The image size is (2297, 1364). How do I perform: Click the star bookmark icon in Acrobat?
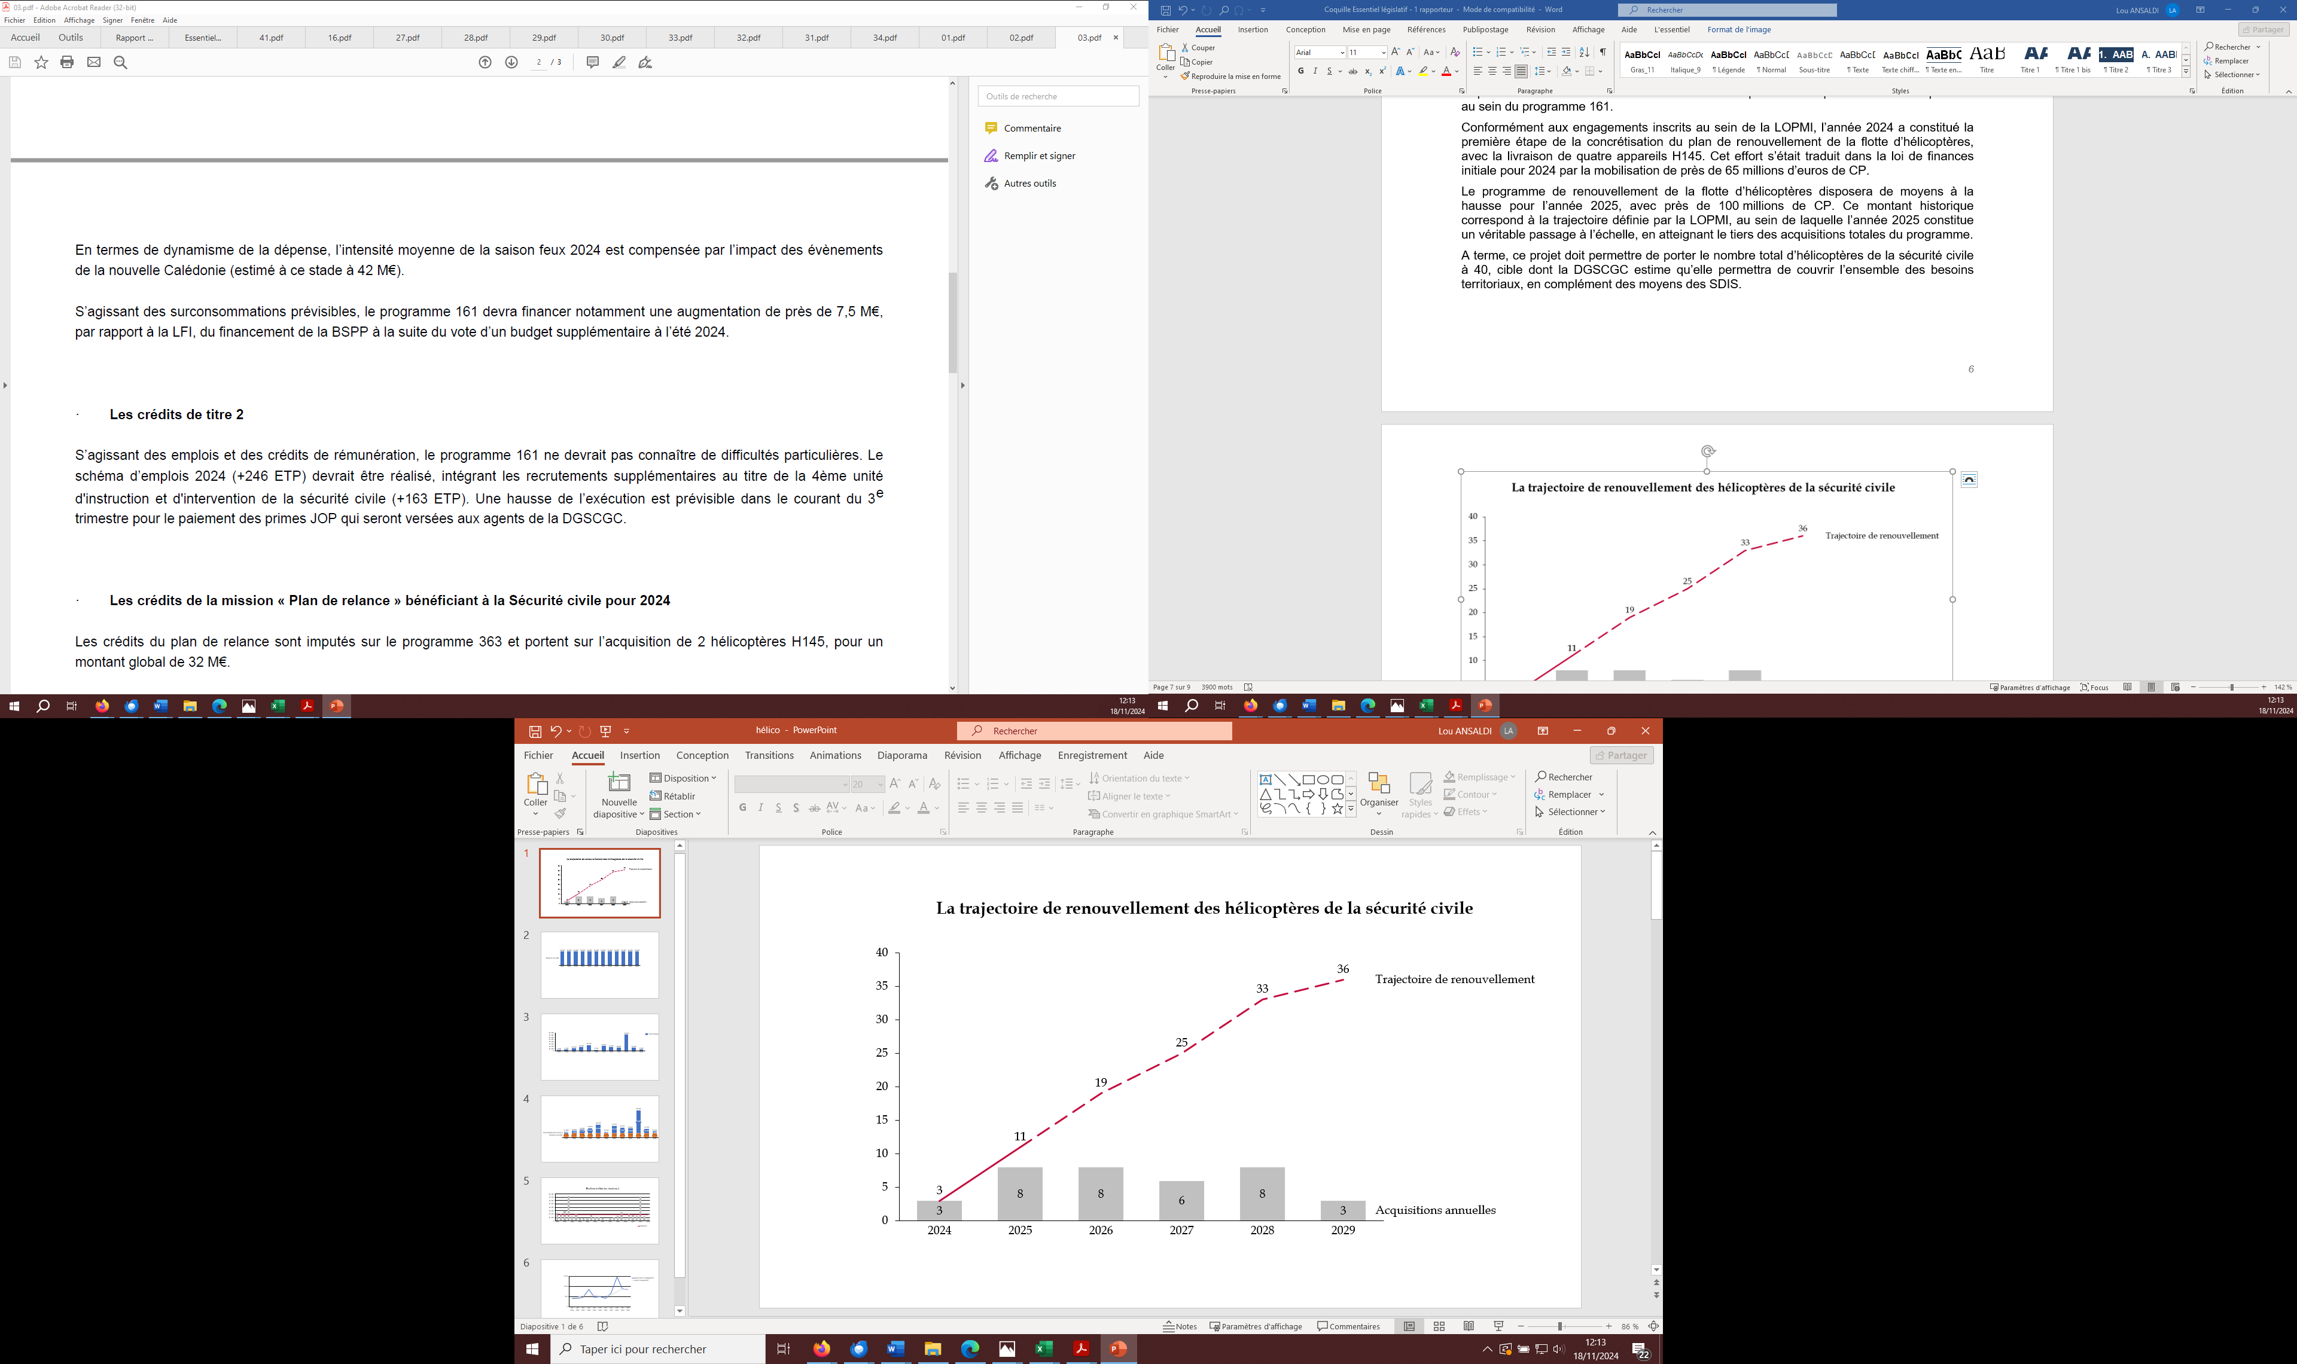coord(41,63)
